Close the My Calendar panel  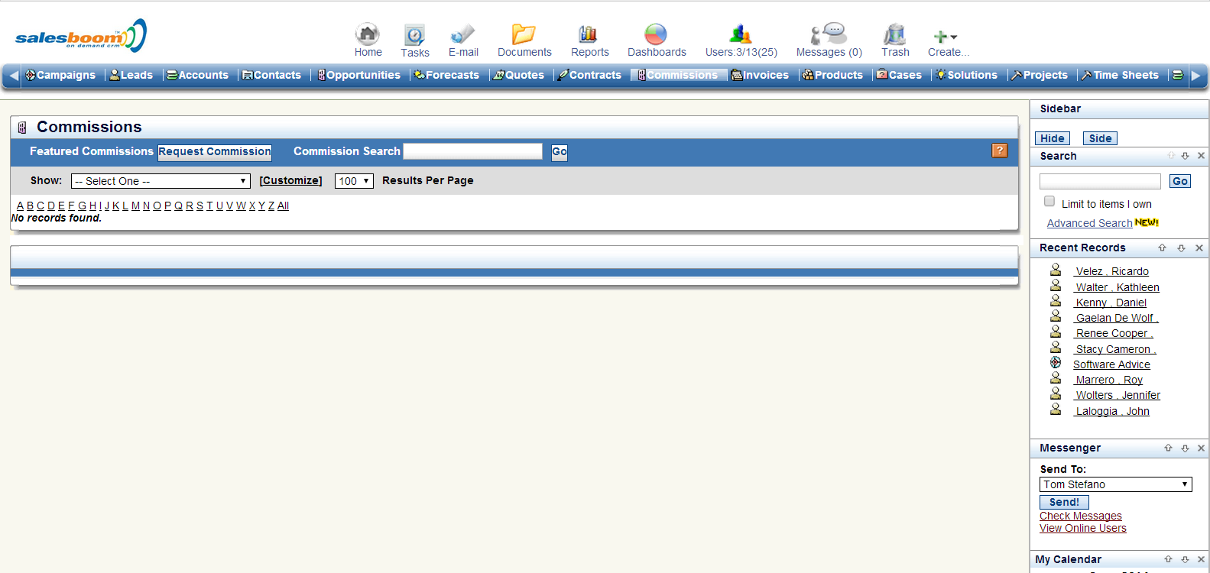click(x=1201, y=559)
